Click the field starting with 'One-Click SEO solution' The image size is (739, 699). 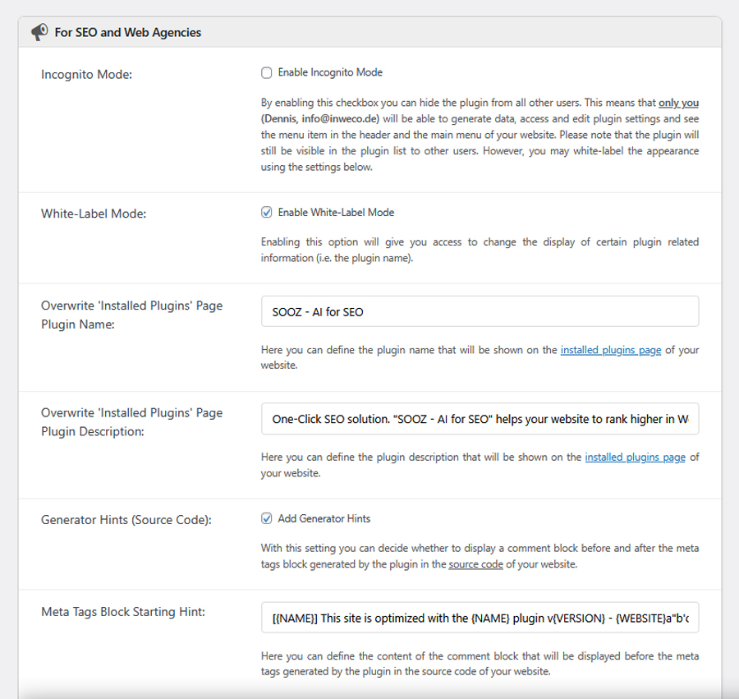click(x=480, y=419)
